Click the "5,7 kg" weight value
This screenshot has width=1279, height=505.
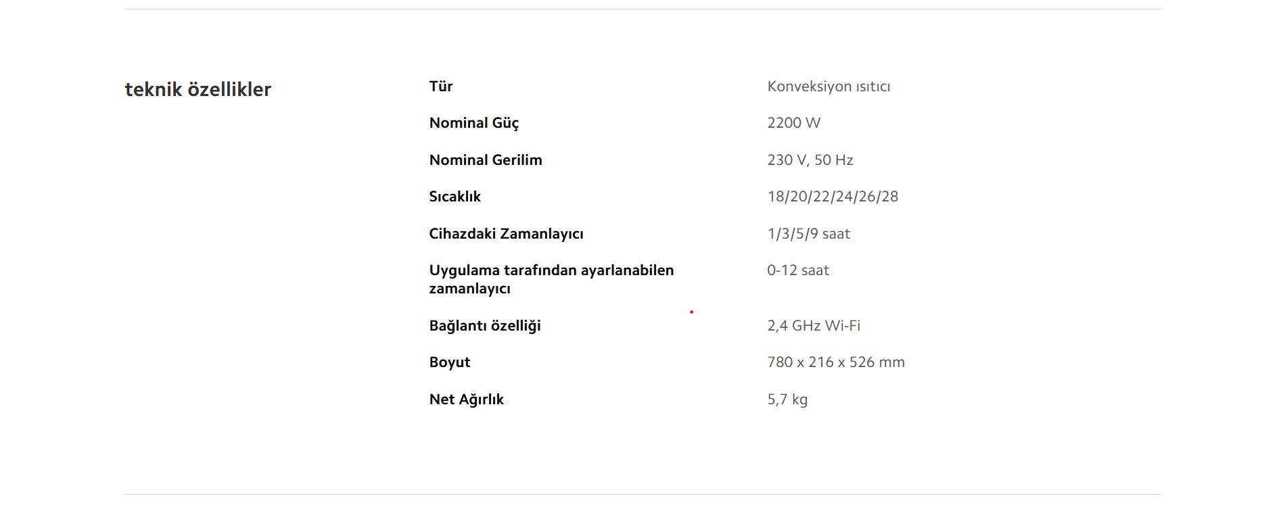787,400
